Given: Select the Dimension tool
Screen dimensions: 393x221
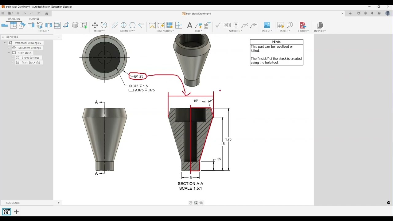Looking at the screenshot, I should [152, 25].
